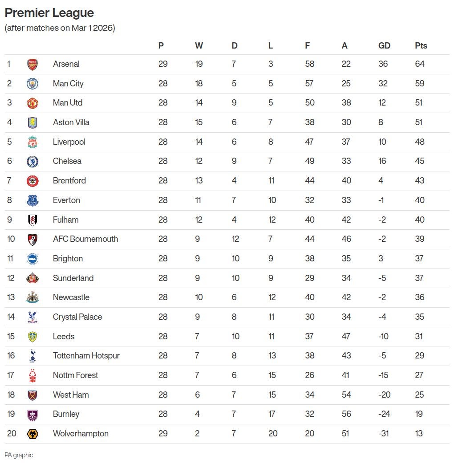Click the P column header

(x=161, y=46)
